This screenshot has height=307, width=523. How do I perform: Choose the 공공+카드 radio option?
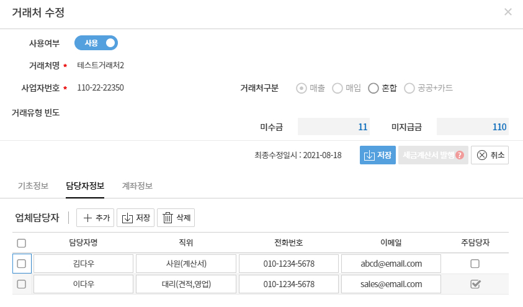[x=409, y=88]
